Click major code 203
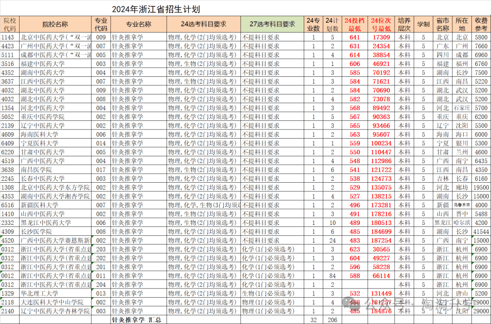This screenshot has width=491, height=324. [x=101, y=249]
